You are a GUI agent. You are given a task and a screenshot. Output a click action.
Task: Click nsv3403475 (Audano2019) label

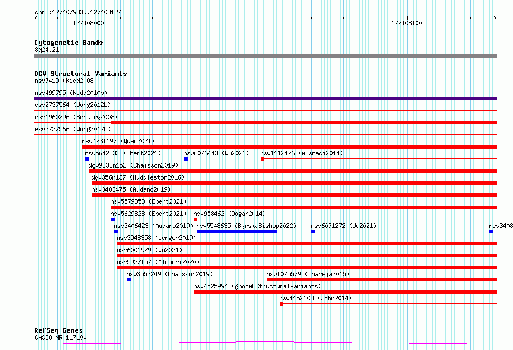click(131, 189)
